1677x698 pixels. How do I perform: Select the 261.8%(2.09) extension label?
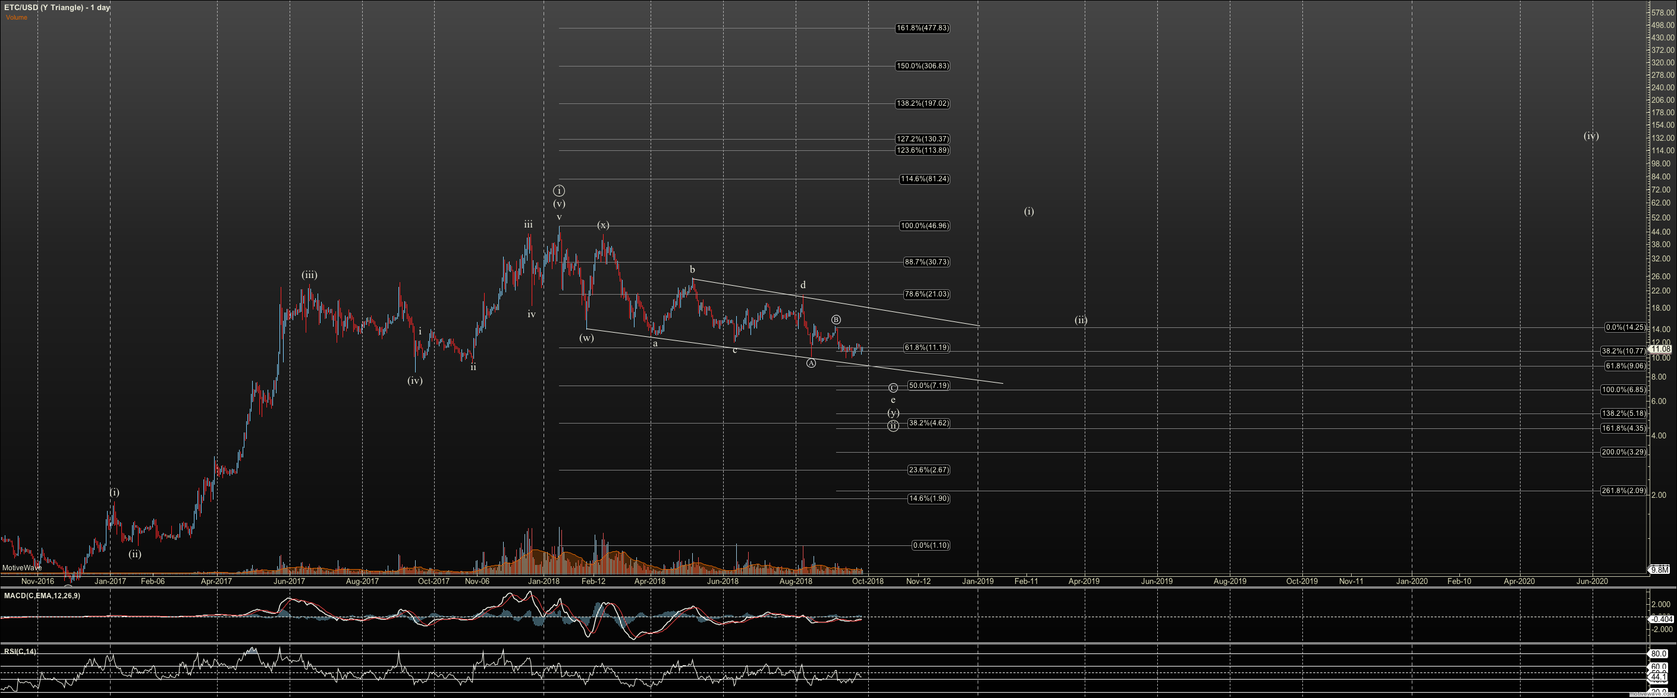coord(1623,491)
